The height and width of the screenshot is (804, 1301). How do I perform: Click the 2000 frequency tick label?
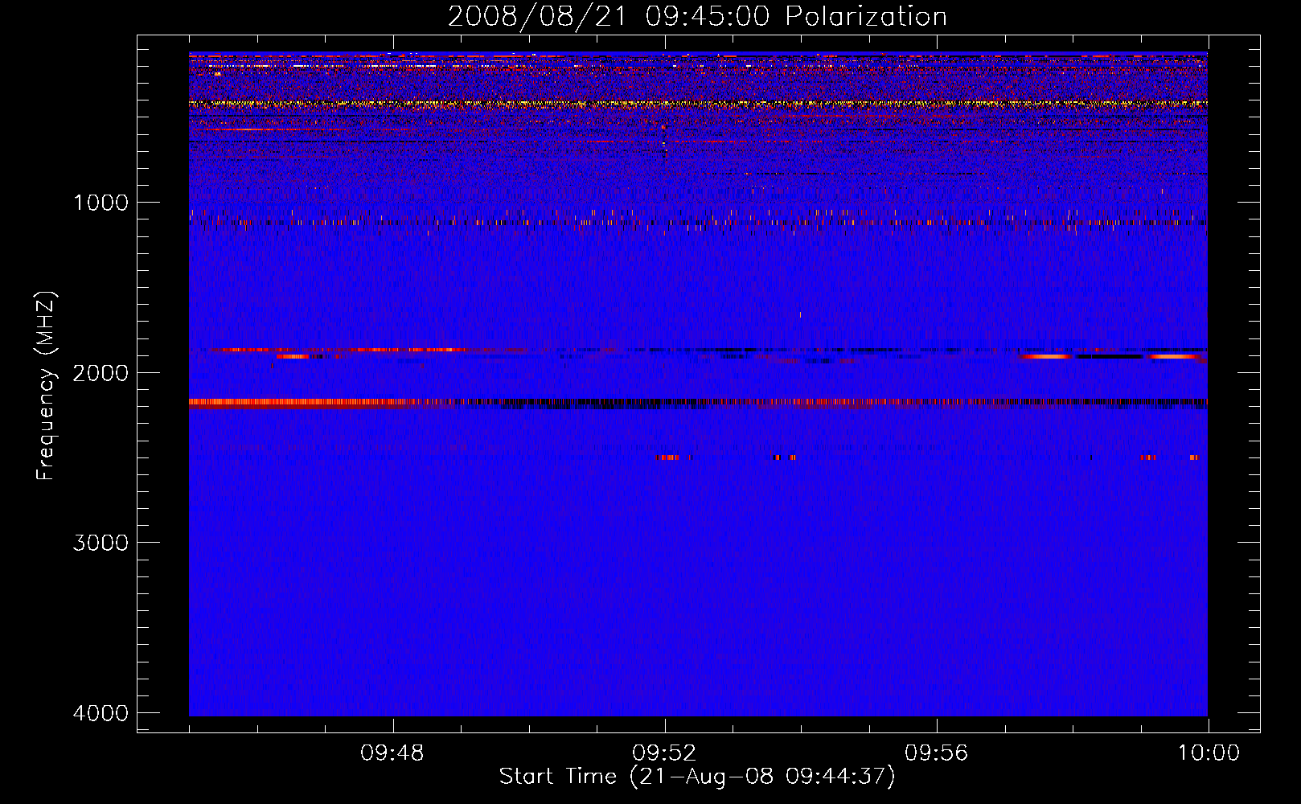pyautogui.click(x=101, y=372)
